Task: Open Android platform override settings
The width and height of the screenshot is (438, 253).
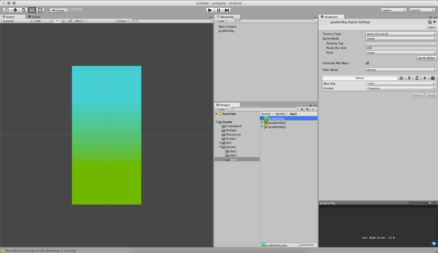Action: [425, 77]
